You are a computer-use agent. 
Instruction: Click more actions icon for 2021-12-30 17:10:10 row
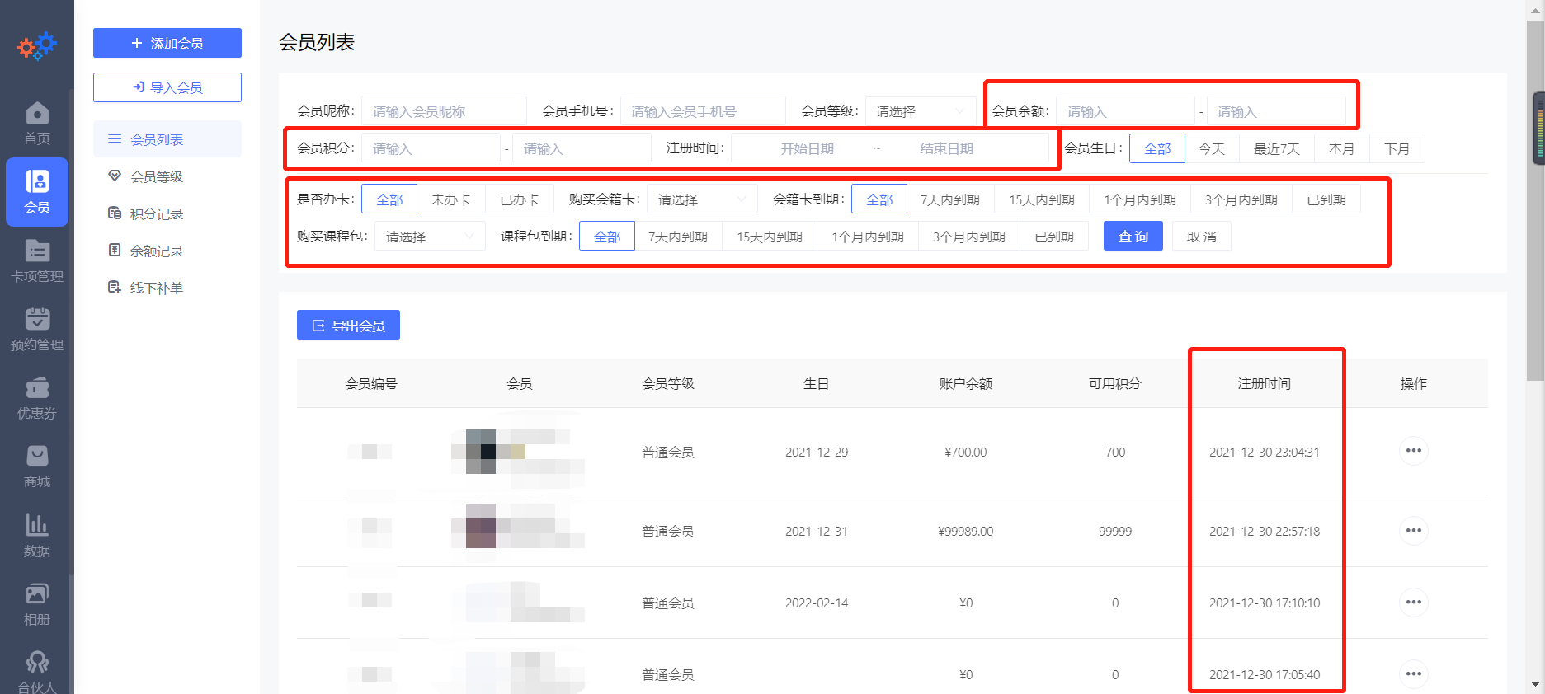click(1414, 603)
